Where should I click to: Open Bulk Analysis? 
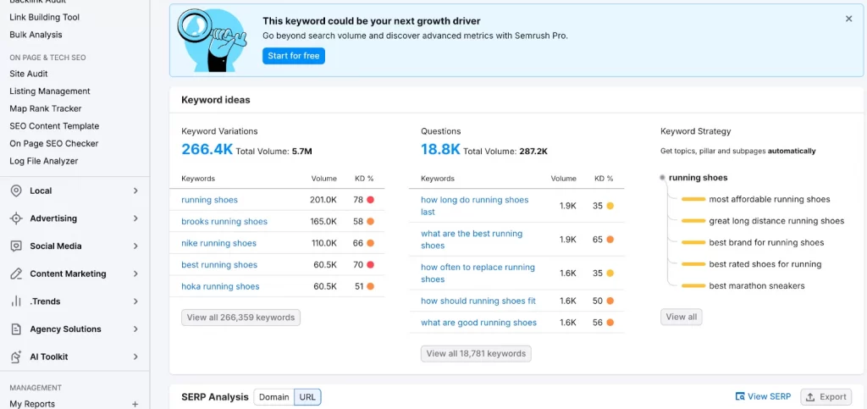click(x=36, y=34)
